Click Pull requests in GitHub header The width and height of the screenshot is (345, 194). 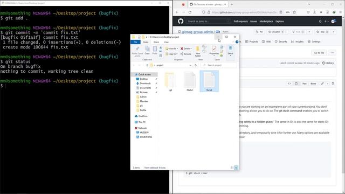[240, 22]
